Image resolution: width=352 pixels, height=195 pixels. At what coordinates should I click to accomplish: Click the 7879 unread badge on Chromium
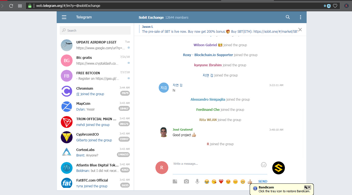coord(125,93)
